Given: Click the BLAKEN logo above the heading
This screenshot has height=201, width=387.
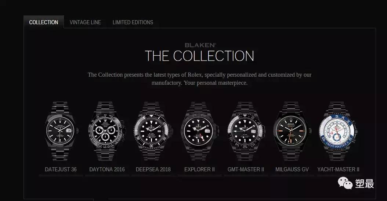Looking at the screenshot, I should click(x=200, y=45).
